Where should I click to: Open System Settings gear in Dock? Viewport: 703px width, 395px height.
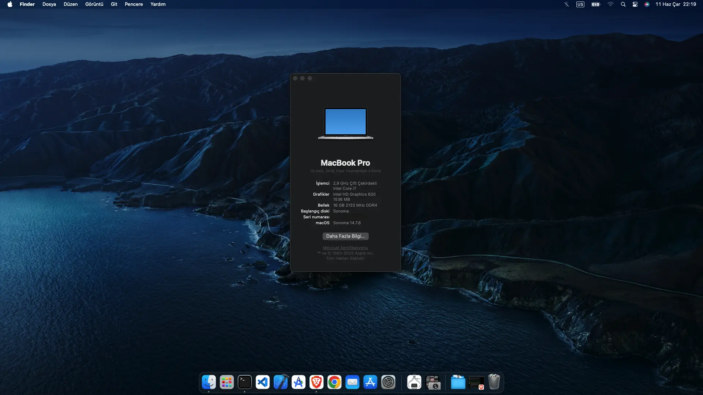click(x=388, y=382)
